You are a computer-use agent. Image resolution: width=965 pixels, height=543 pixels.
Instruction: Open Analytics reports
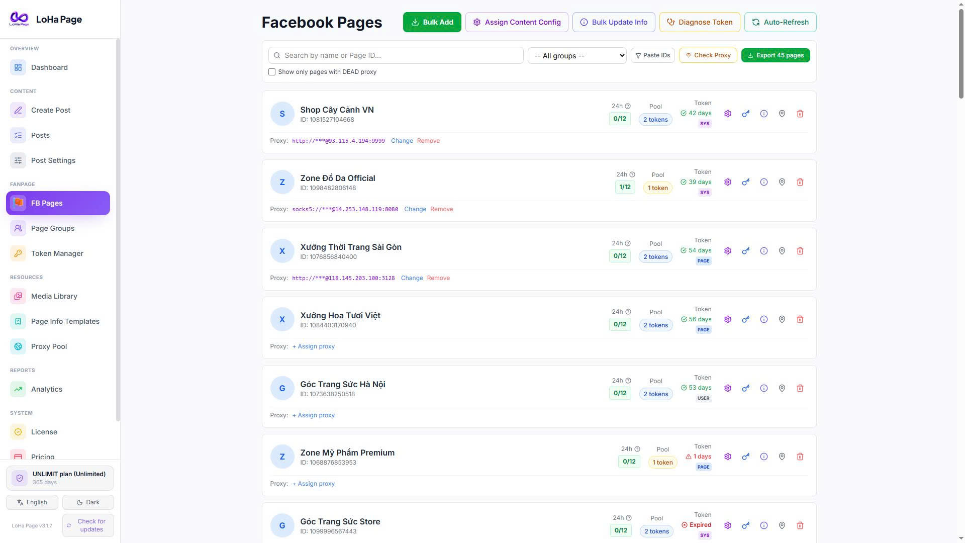click(58, 389)
